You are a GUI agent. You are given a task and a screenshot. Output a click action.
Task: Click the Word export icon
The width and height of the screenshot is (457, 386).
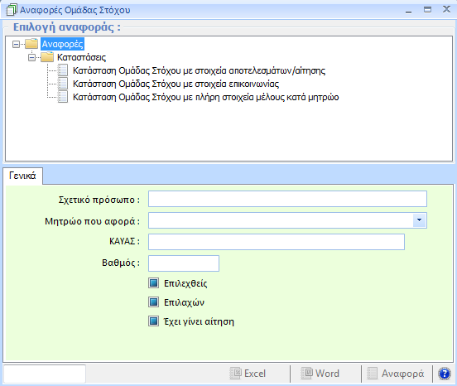click(x=306, y=373)
